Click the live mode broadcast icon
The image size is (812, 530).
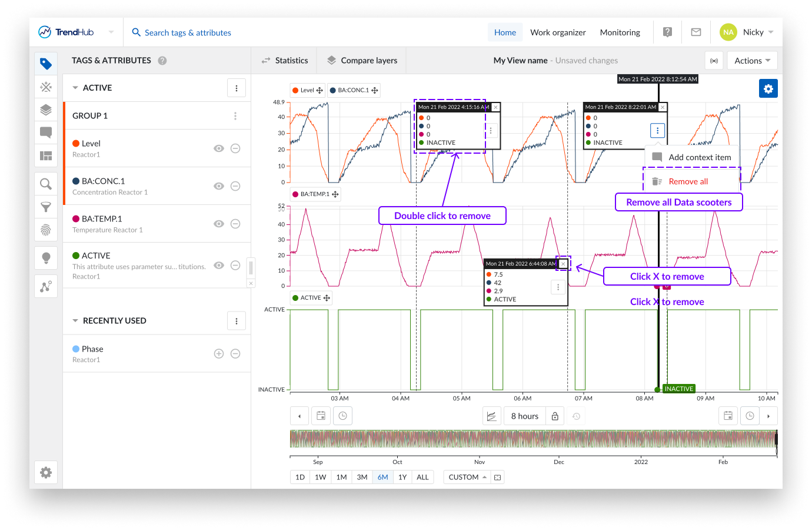click(x=714, y=61)
